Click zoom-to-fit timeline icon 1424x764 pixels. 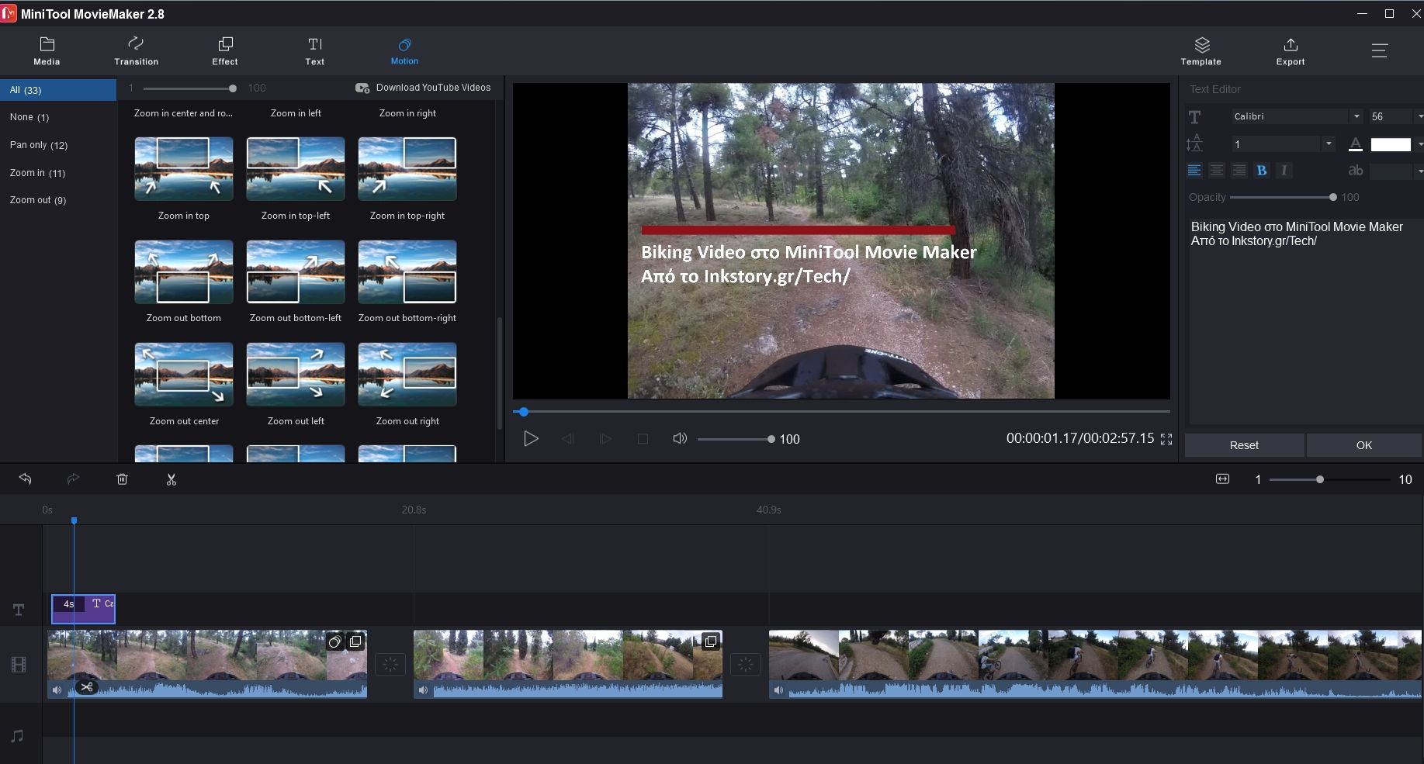point(1222,479)
